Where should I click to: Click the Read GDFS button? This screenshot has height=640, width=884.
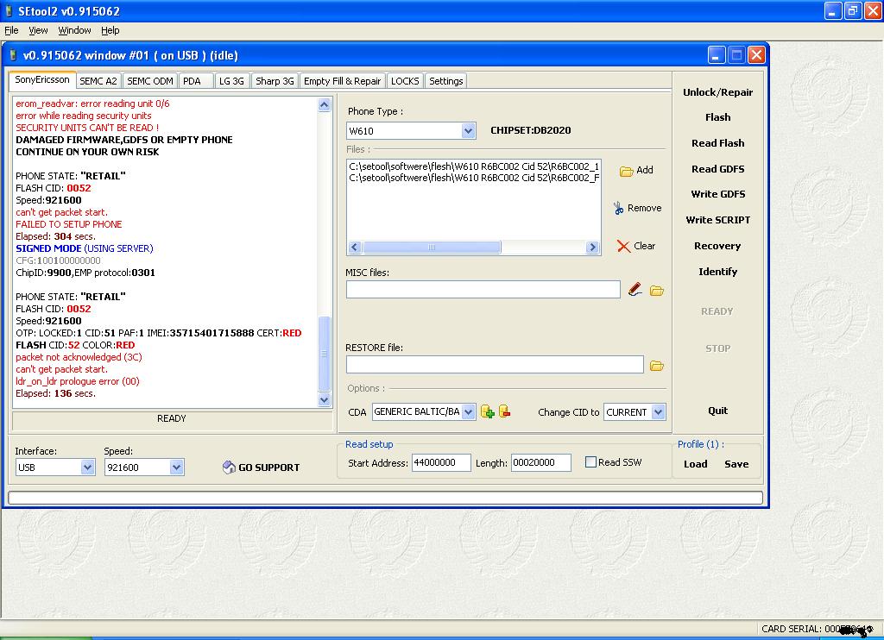[x=717, y=169]
